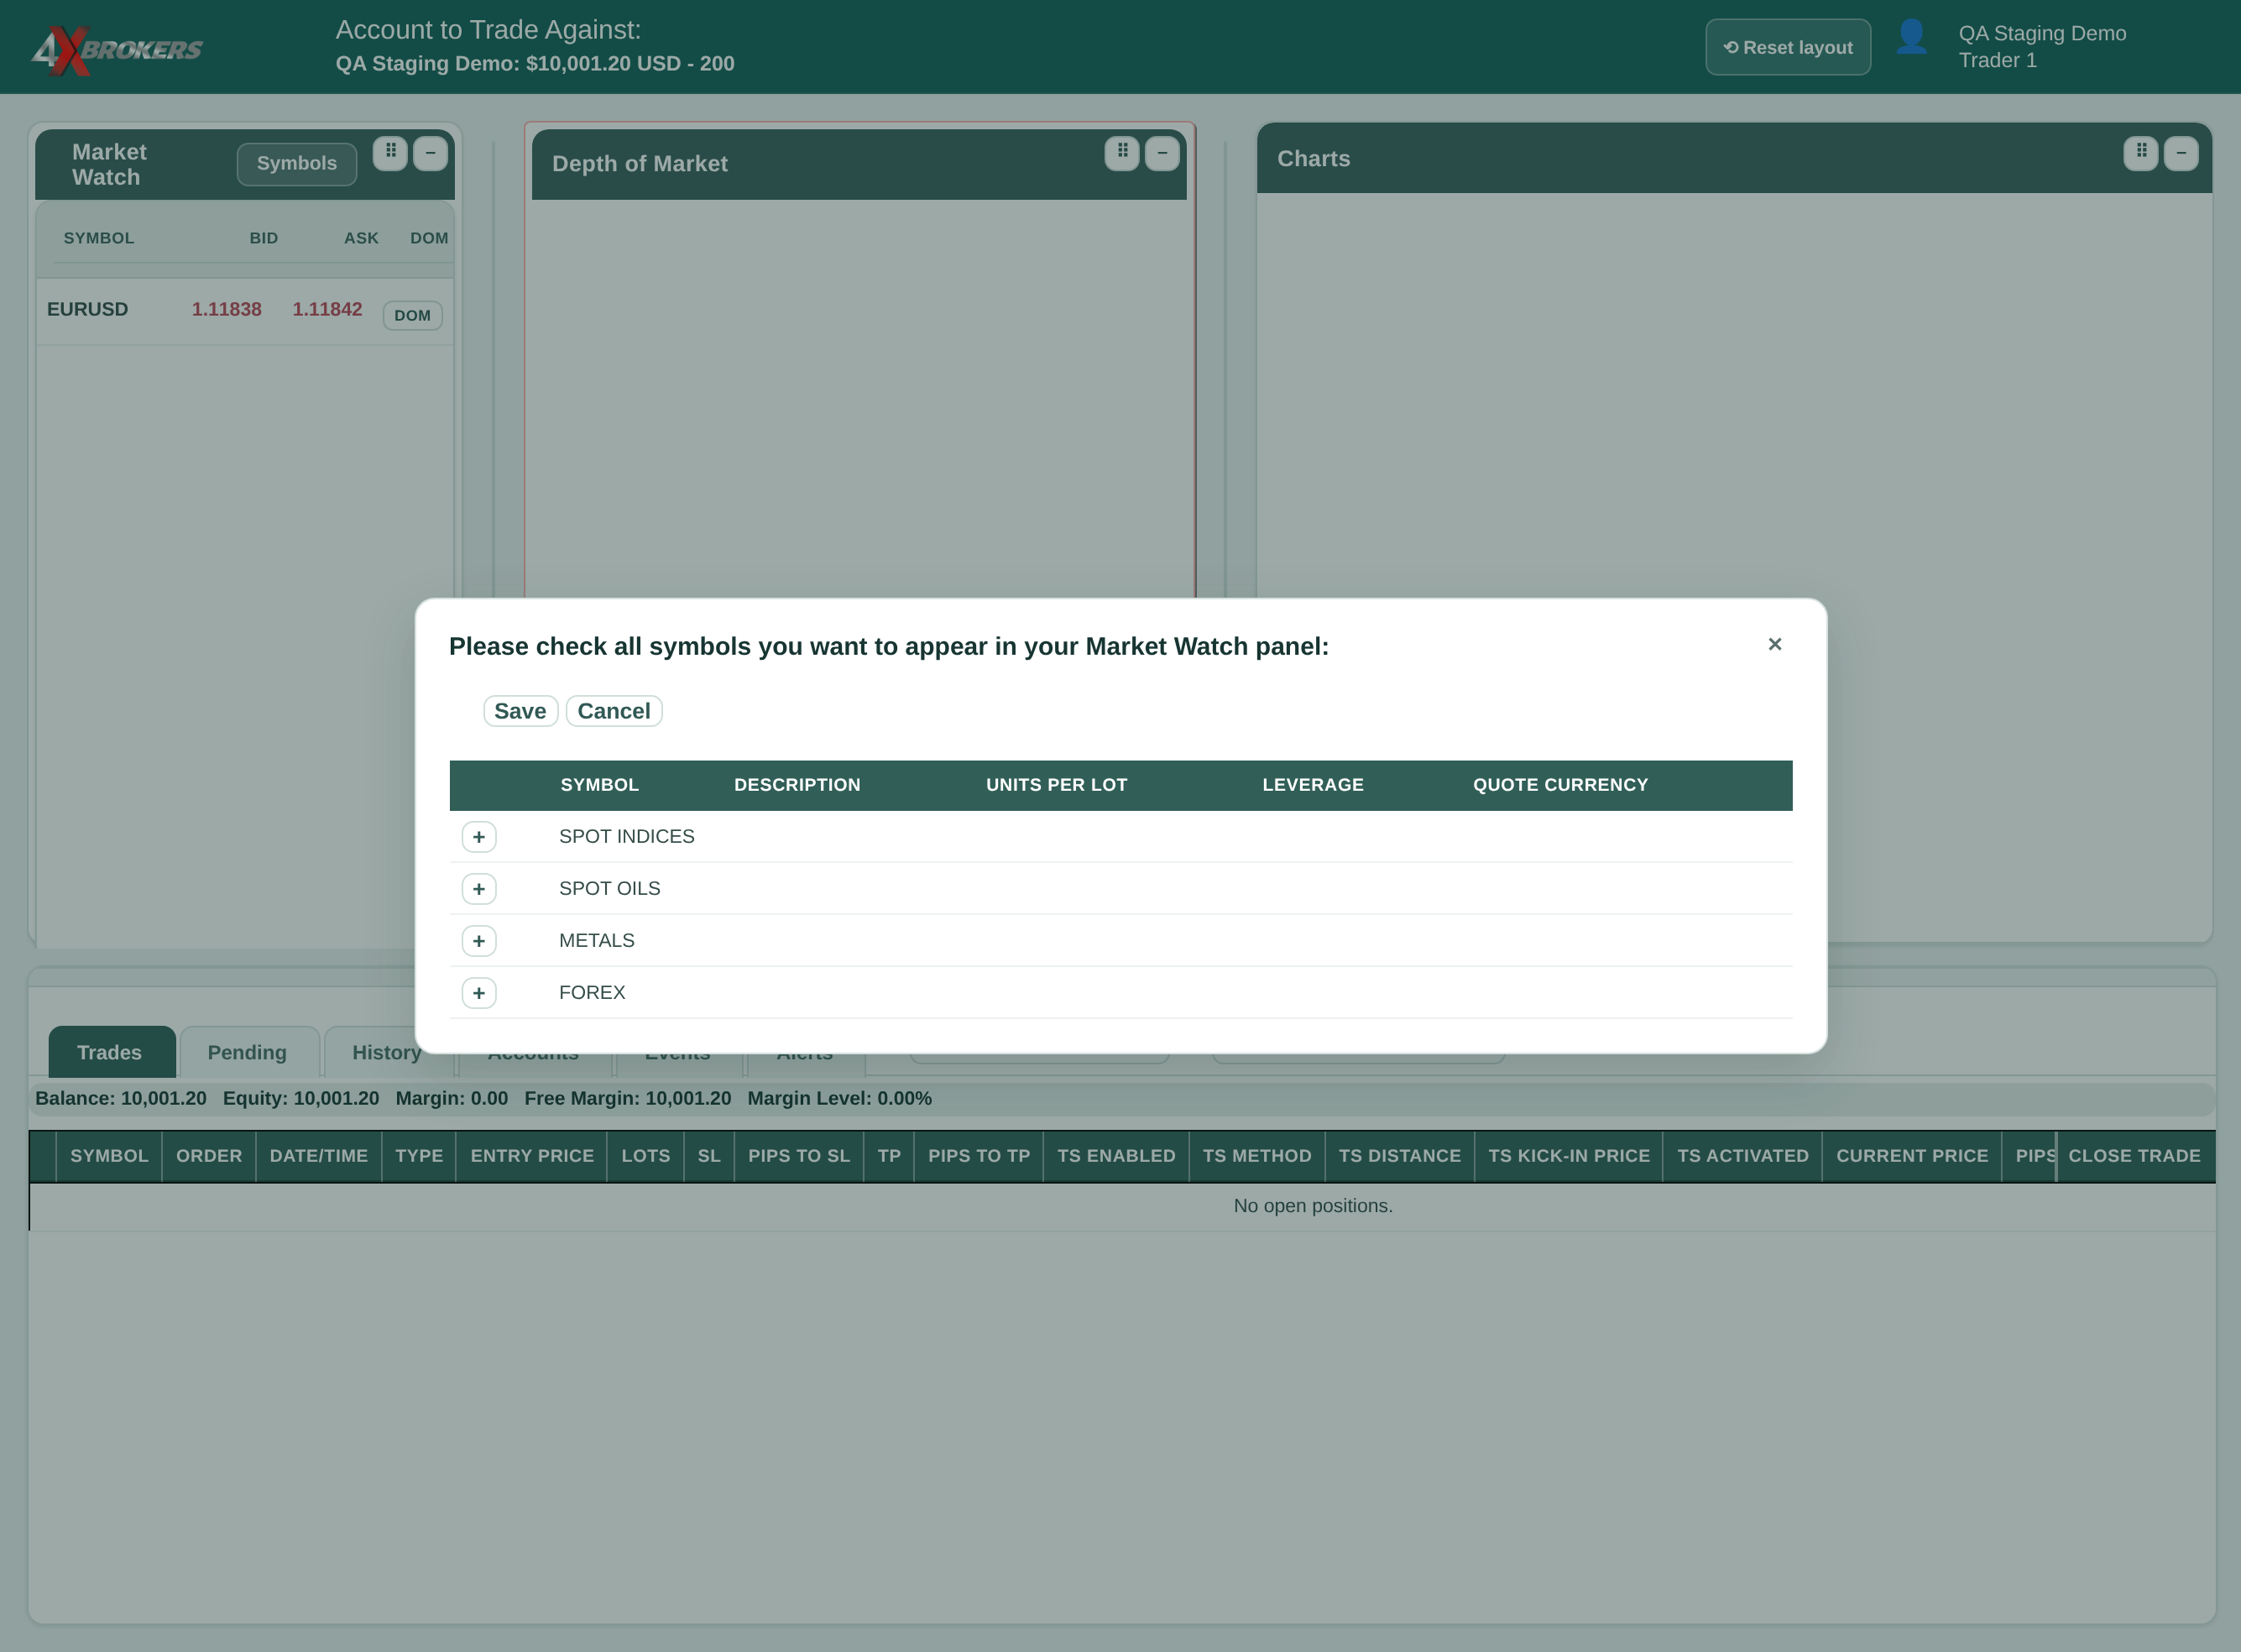The width and height of the screenshot is (2241, 1652).
Task: Click the BID column header in Market Watch
Action: [264, 238]
